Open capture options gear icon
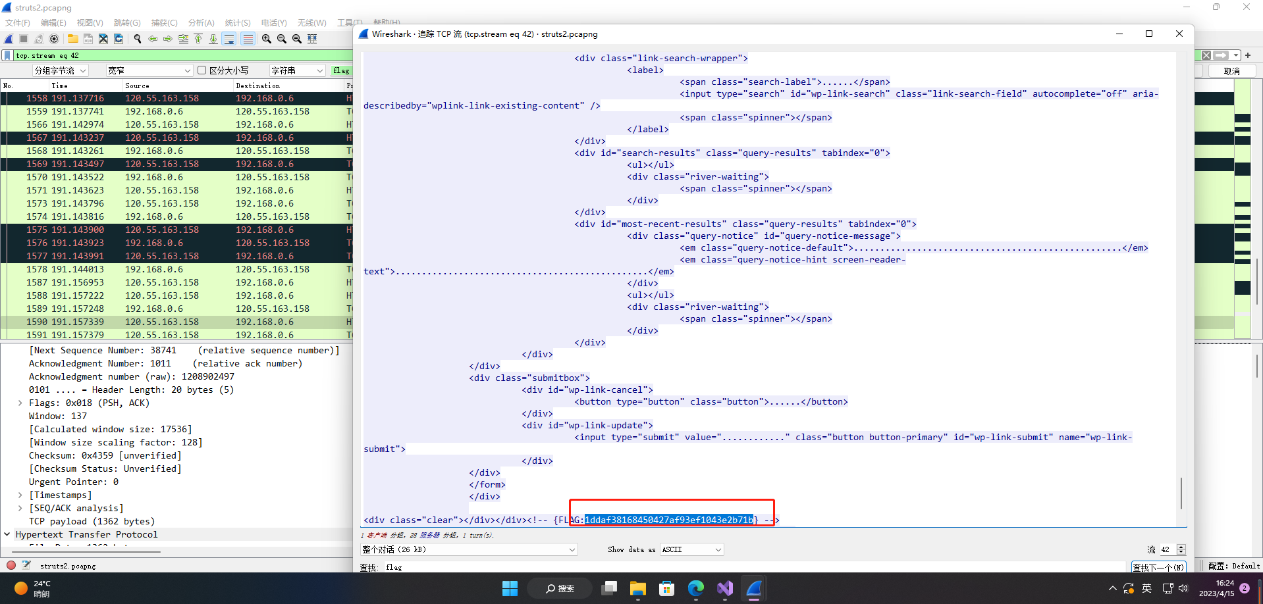 pyautogui.click(x=54, y=39)
